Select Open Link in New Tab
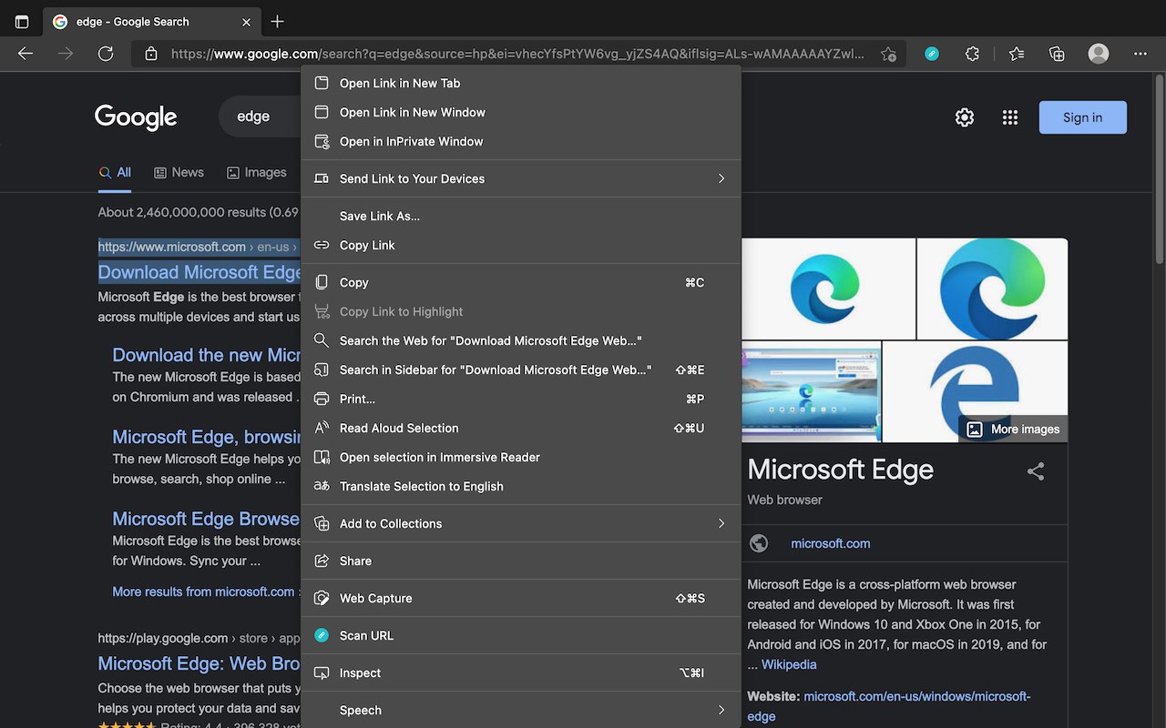The height and width of the screenshot is (728, 1166). (x=399, y=83)
